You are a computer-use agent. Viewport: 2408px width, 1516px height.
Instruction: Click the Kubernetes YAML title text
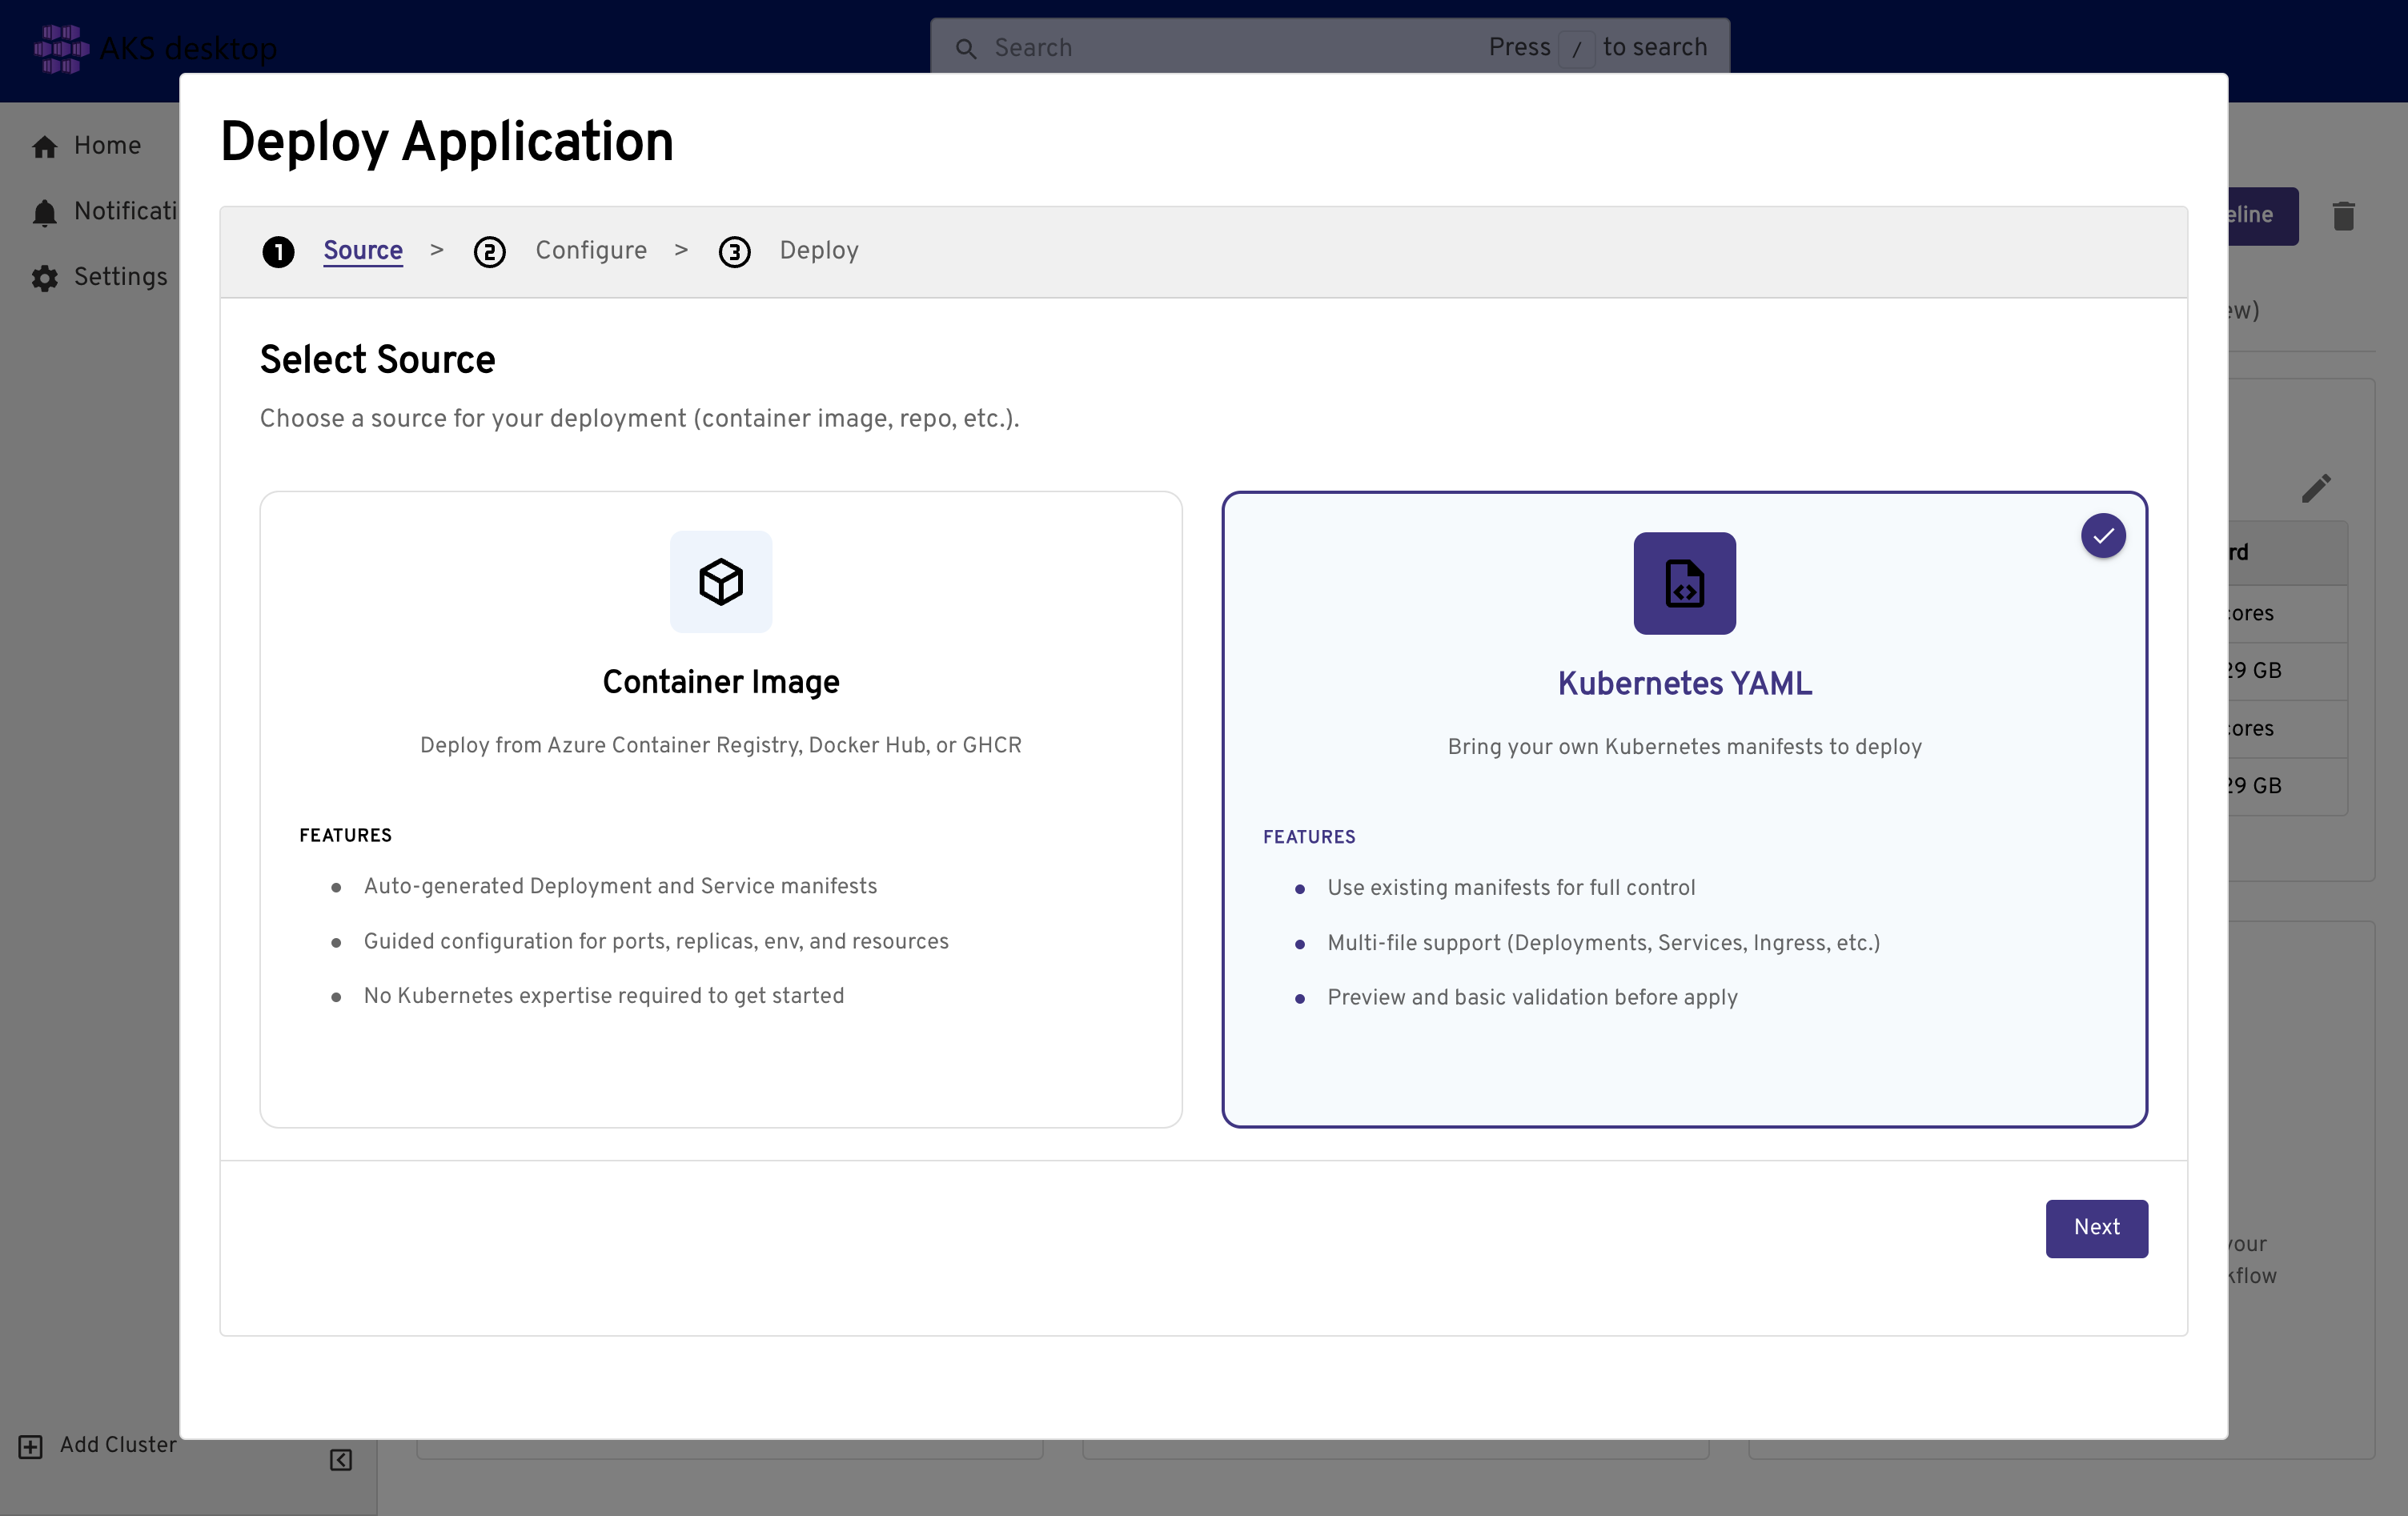point(1685,684)
